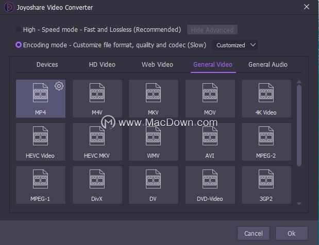319x245 pixels.
Task: Select the DVD-Video format tile
Action: [x=210, y=185]
